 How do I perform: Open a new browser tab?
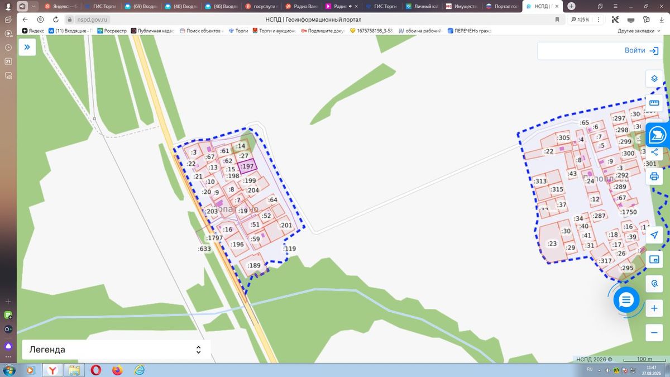point(571,6)
